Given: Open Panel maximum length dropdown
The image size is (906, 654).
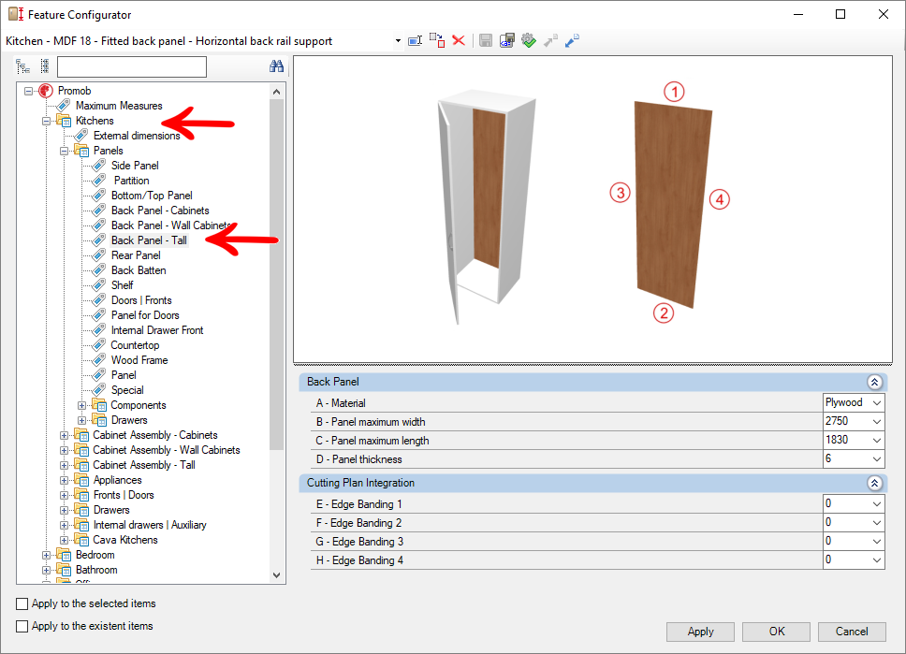Looking at the screenshot, I should 877,441.
